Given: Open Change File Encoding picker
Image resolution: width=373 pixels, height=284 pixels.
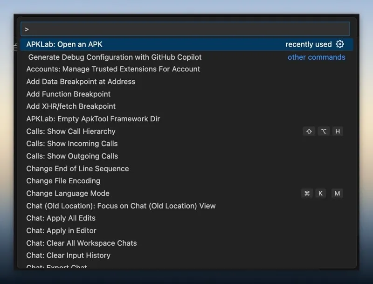Looking at the screenshot, I should tap(63, 181).
